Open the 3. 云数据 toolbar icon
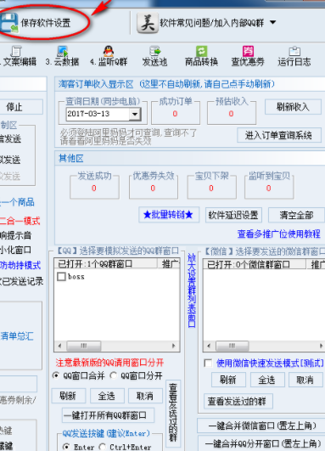 click(x=62, y=51)
